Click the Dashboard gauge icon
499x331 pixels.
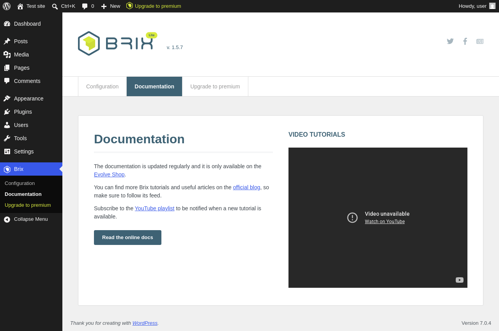(x=7, y=24)
